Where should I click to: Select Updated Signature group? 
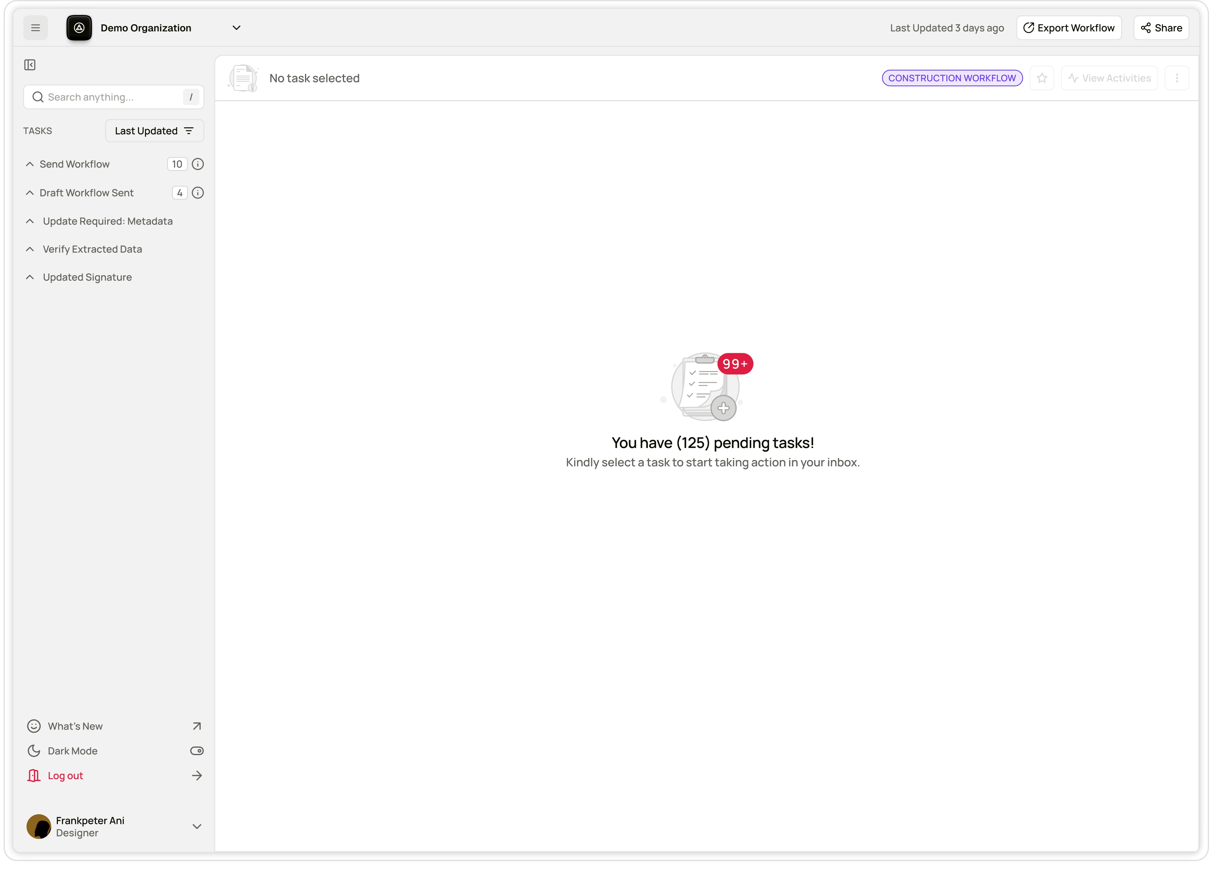click(x=87, y=277)
